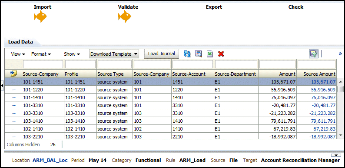Screen dimensions: 345x168
Task: Toggle the query by example filter icon
Action: (314, 54)
